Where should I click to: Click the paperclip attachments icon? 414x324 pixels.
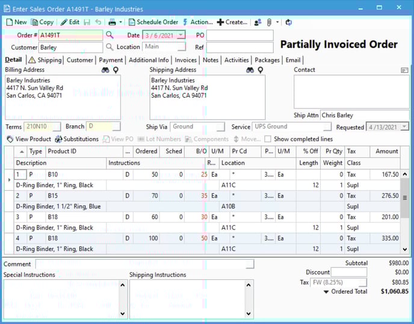click(x=269, y=22)
